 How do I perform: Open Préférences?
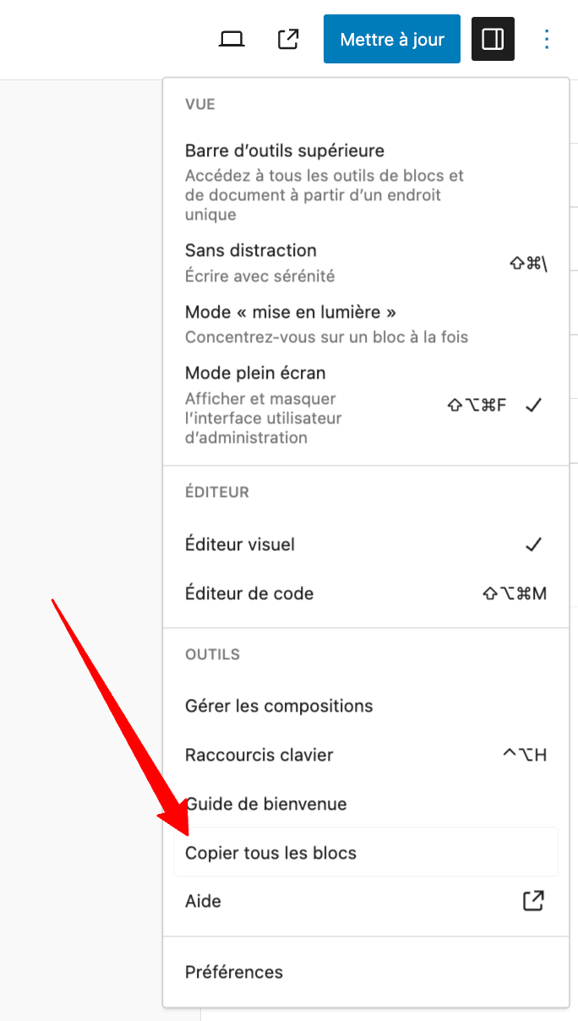(234, 972)
